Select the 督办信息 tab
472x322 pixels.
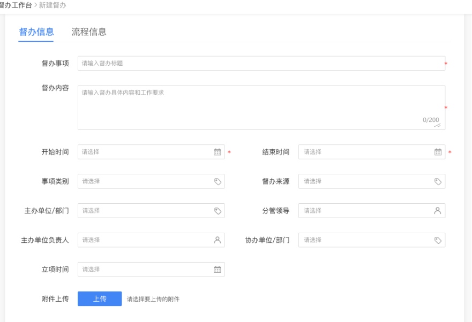click(x=36, y=32)
